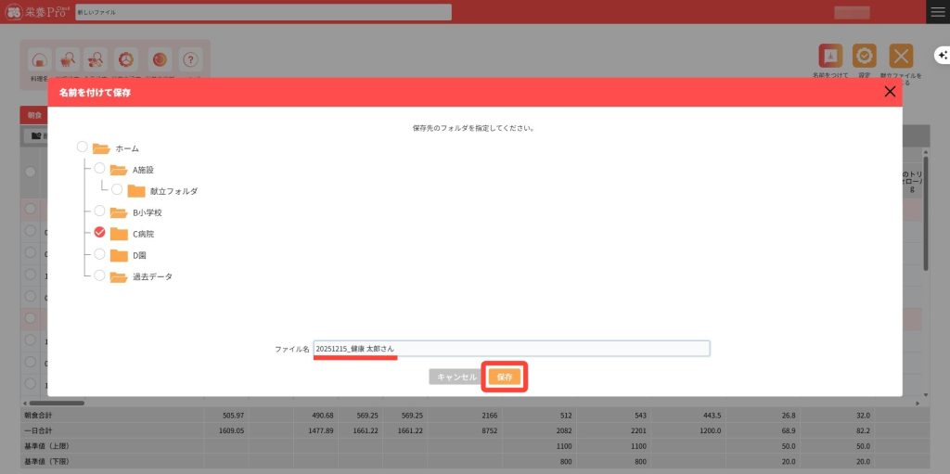Expand the ホーム folder icon
This screenshot has height=474, width=950.
point(101,148)
